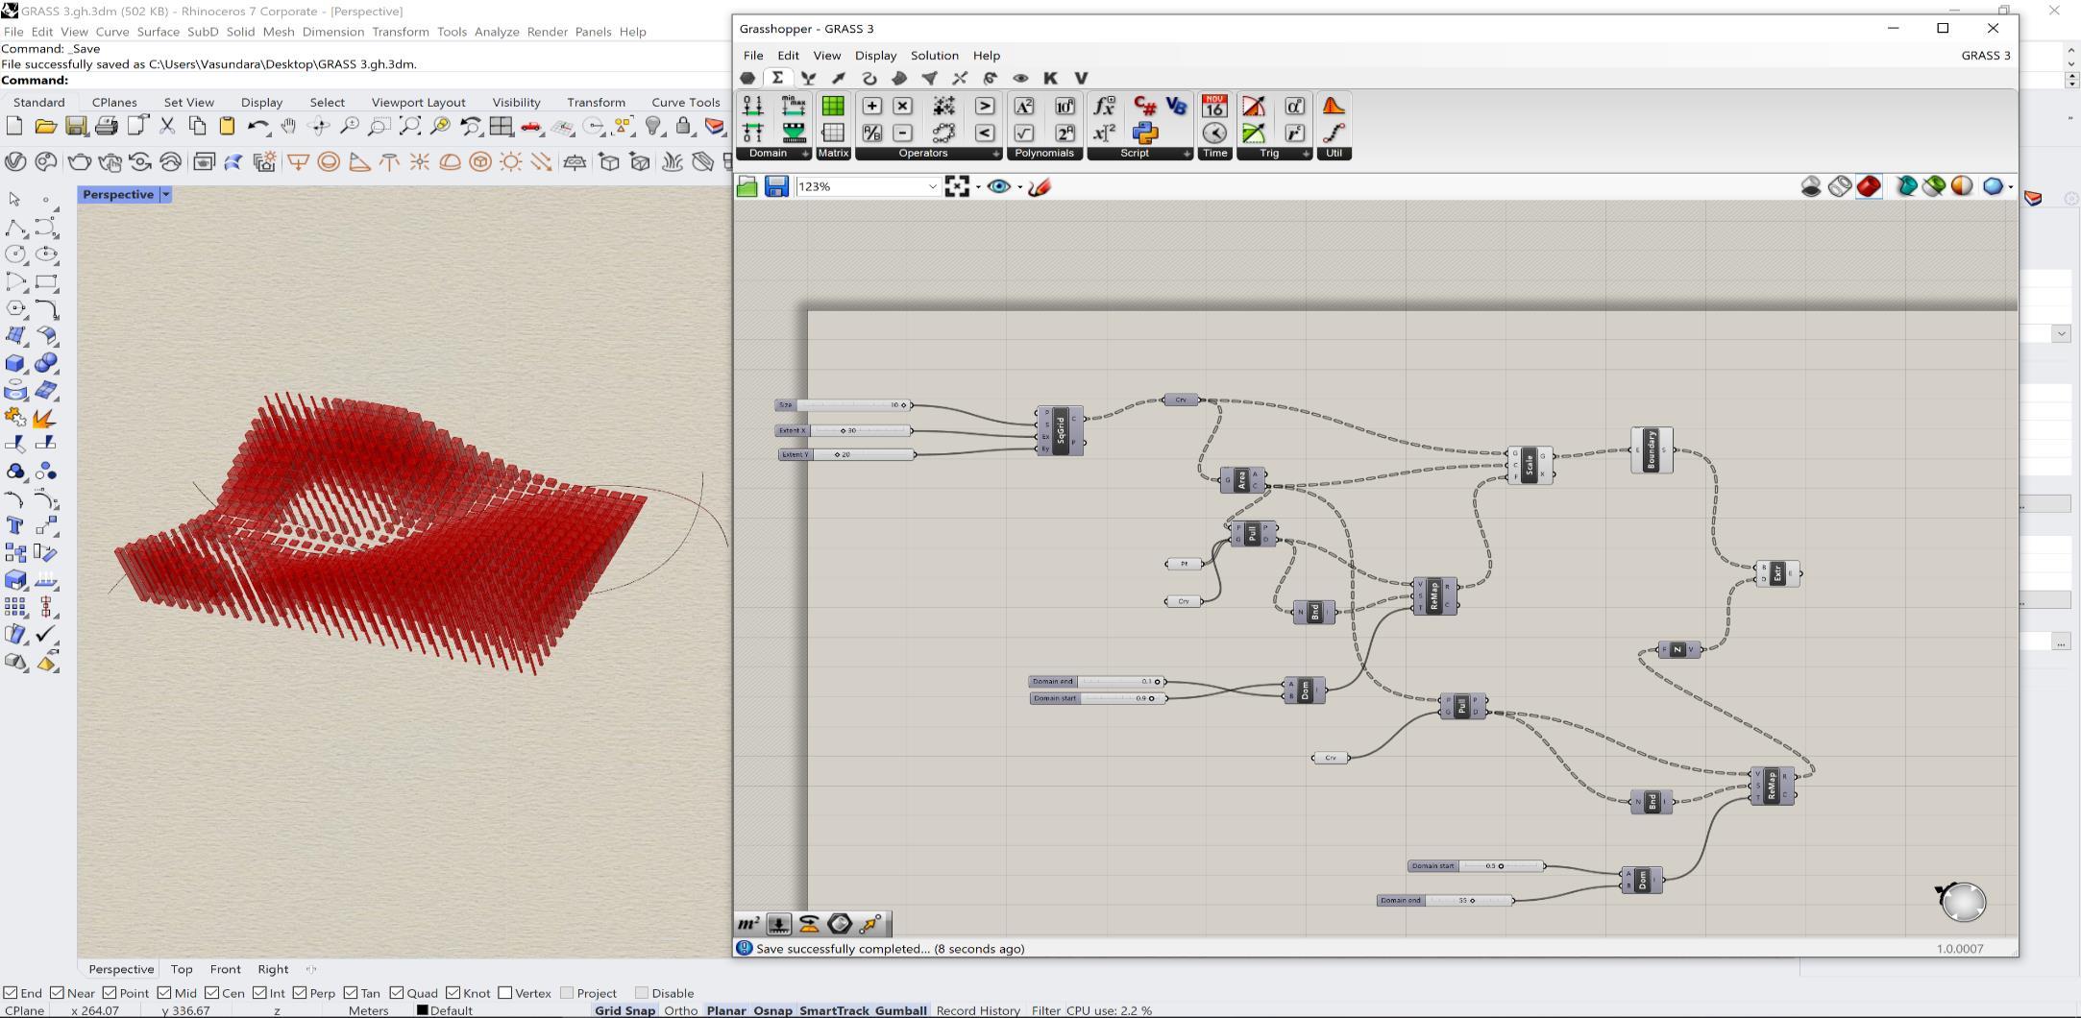Toggle Ortho in the status bar
Viewport: 2081px width, 1018px height.
click(x=680, y=1010)
